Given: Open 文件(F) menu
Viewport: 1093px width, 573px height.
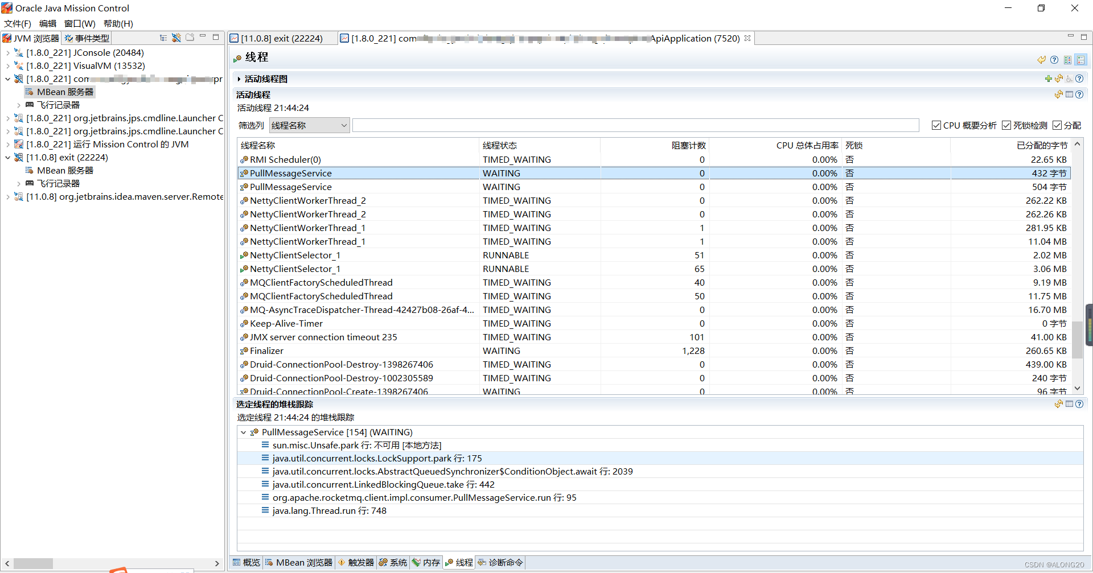Looking at the screenshot, I should [18, 23].
